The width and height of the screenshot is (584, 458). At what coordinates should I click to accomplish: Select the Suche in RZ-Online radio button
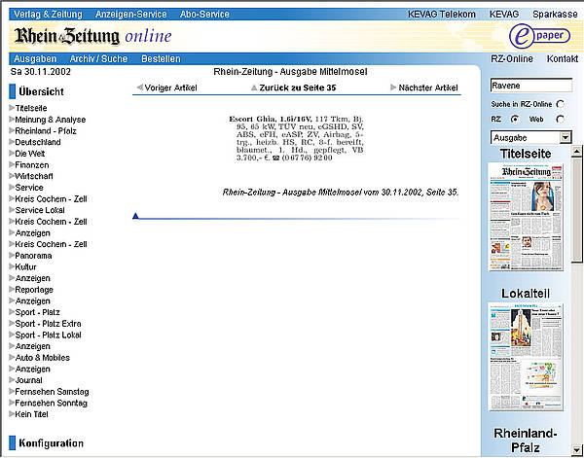[x=561, y=104]
